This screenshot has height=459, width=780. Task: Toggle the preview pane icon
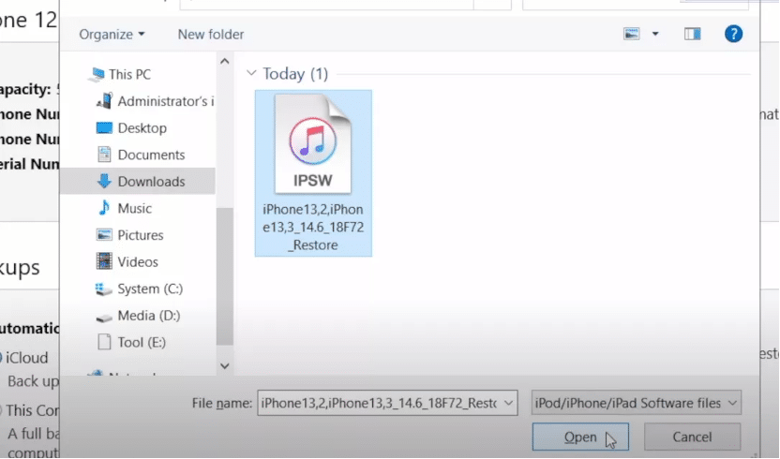point(692,34)
